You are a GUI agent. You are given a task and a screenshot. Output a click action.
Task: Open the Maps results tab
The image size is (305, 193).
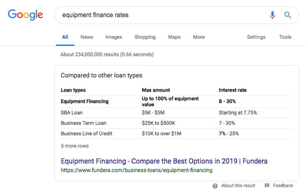[174, 37]
